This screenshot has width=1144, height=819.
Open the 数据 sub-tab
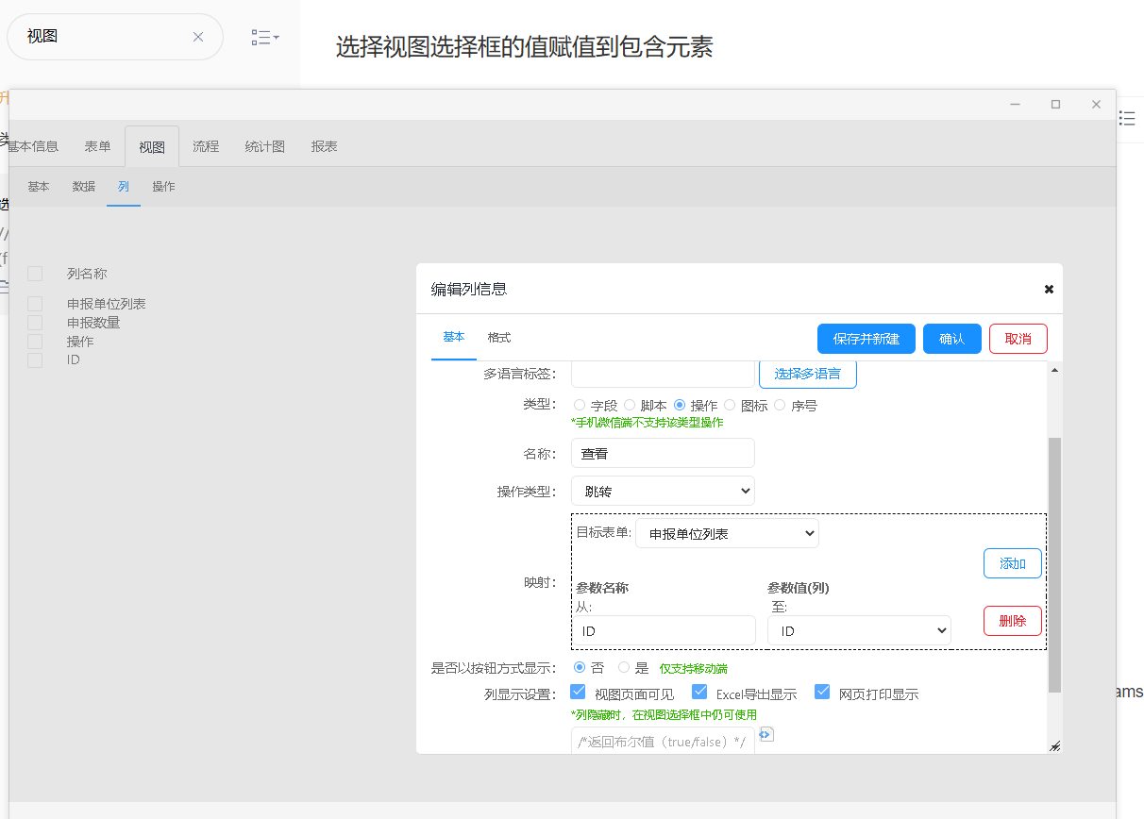84,187
